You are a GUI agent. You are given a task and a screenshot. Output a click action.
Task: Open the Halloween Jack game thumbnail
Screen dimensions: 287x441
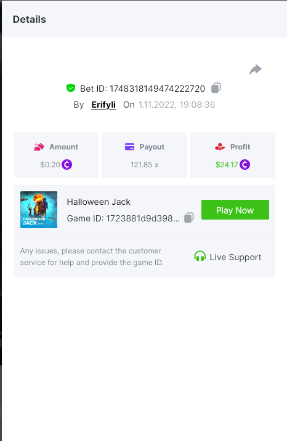(39, 210)
